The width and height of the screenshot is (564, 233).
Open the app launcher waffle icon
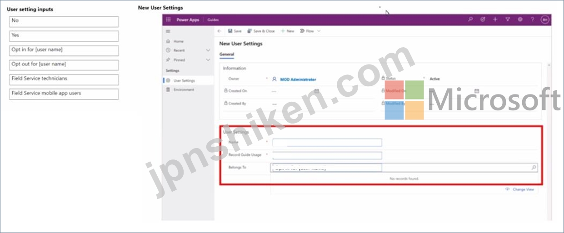point(168,20)
